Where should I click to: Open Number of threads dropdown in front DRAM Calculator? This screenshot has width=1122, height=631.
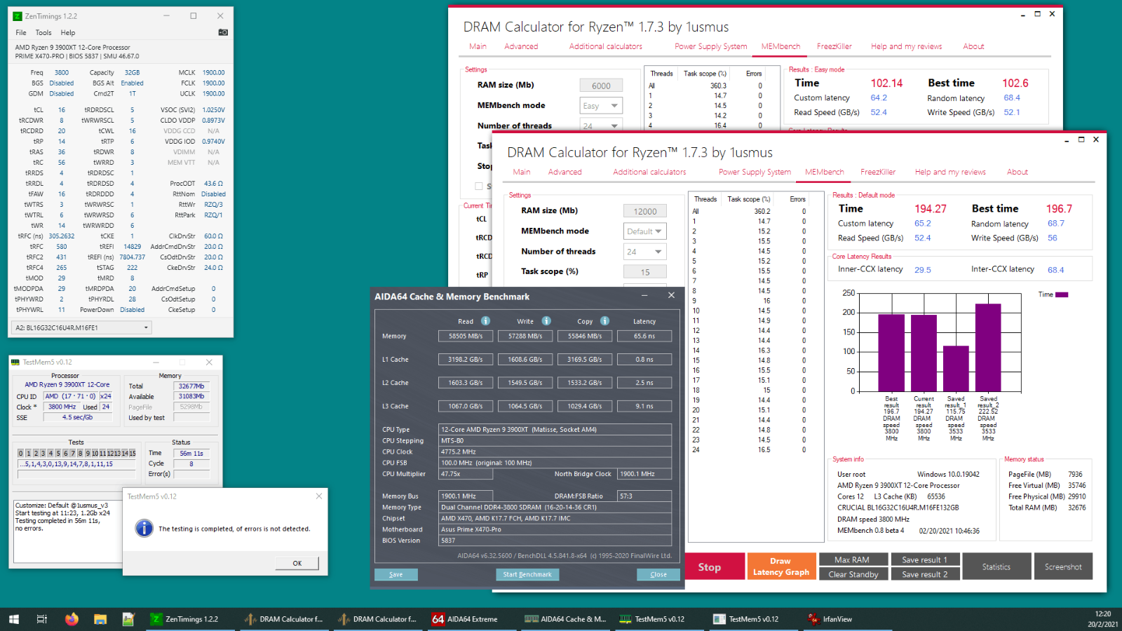click(x=644, y=252)
